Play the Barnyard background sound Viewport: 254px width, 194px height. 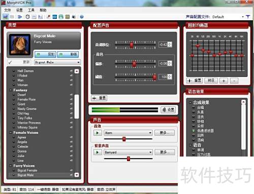98,152
